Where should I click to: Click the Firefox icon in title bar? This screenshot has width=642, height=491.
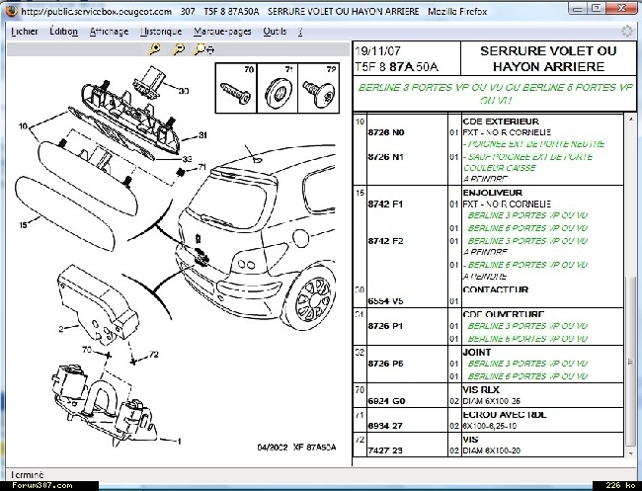click(12, 11)
